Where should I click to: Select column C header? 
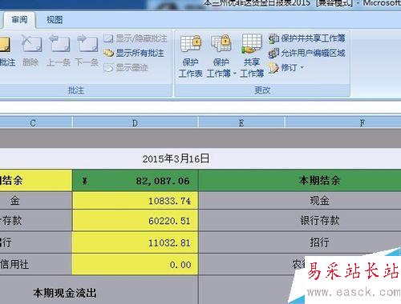point(36,123)
